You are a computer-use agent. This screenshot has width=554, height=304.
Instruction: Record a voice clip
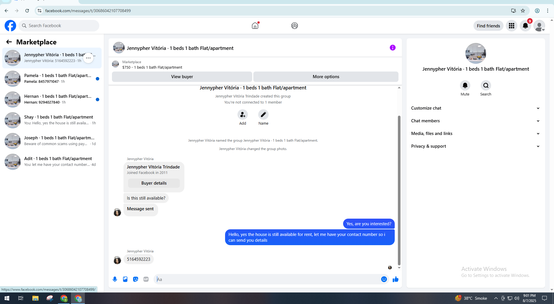click(115, 279)
